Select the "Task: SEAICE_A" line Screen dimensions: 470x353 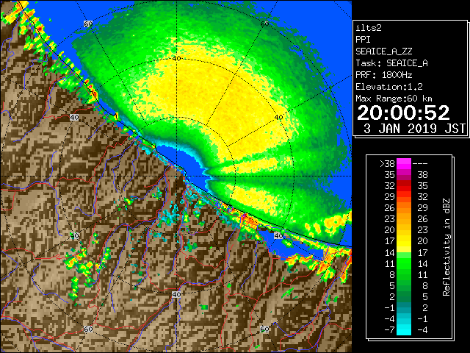[x=391, y=63]
